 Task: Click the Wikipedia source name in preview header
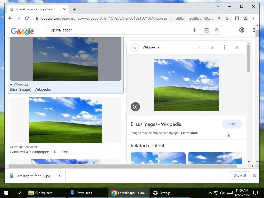(151, 47)
